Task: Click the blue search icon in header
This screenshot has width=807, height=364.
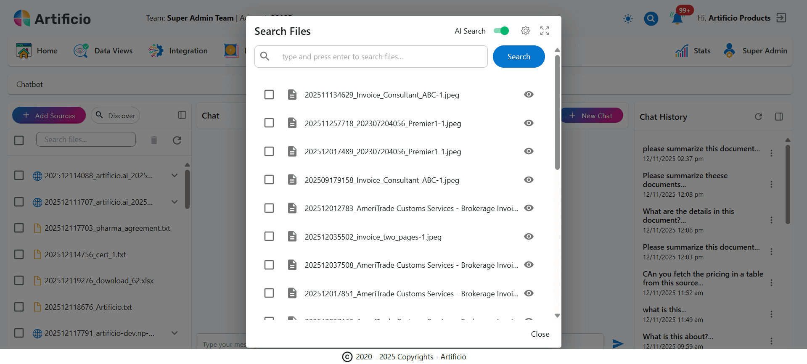Action: pyautogui.click(x=651, y=18)
